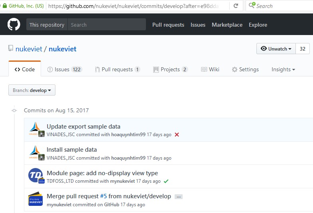
Task: Click the browser search magnifier icon
Action: coord(252,5)
